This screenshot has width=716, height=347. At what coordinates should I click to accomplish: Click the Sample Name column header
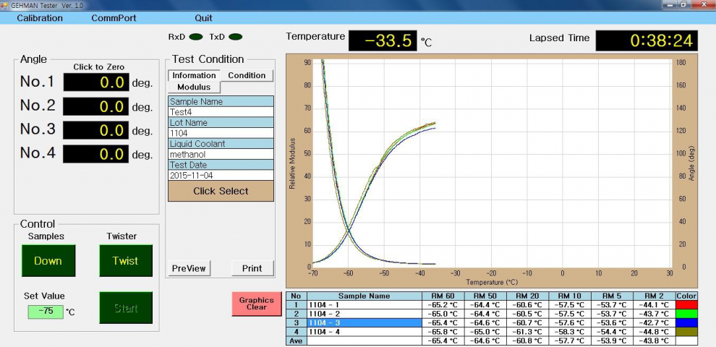click(x=365, y=296)
